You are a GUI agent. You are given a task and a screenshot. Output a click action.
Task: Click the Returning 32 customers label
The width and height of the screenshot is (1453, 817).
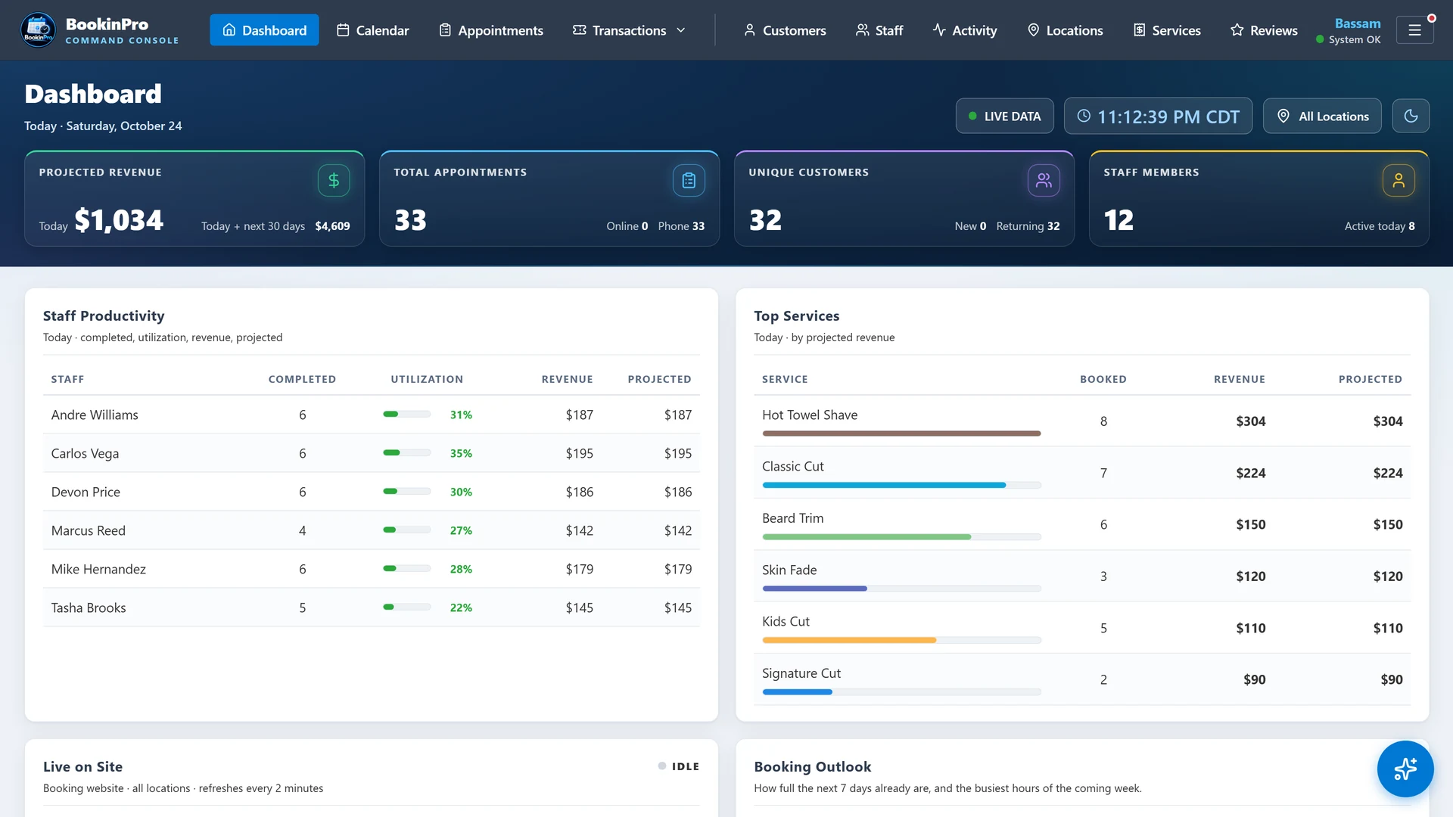pyautogui.click(x=1028, y=226)
